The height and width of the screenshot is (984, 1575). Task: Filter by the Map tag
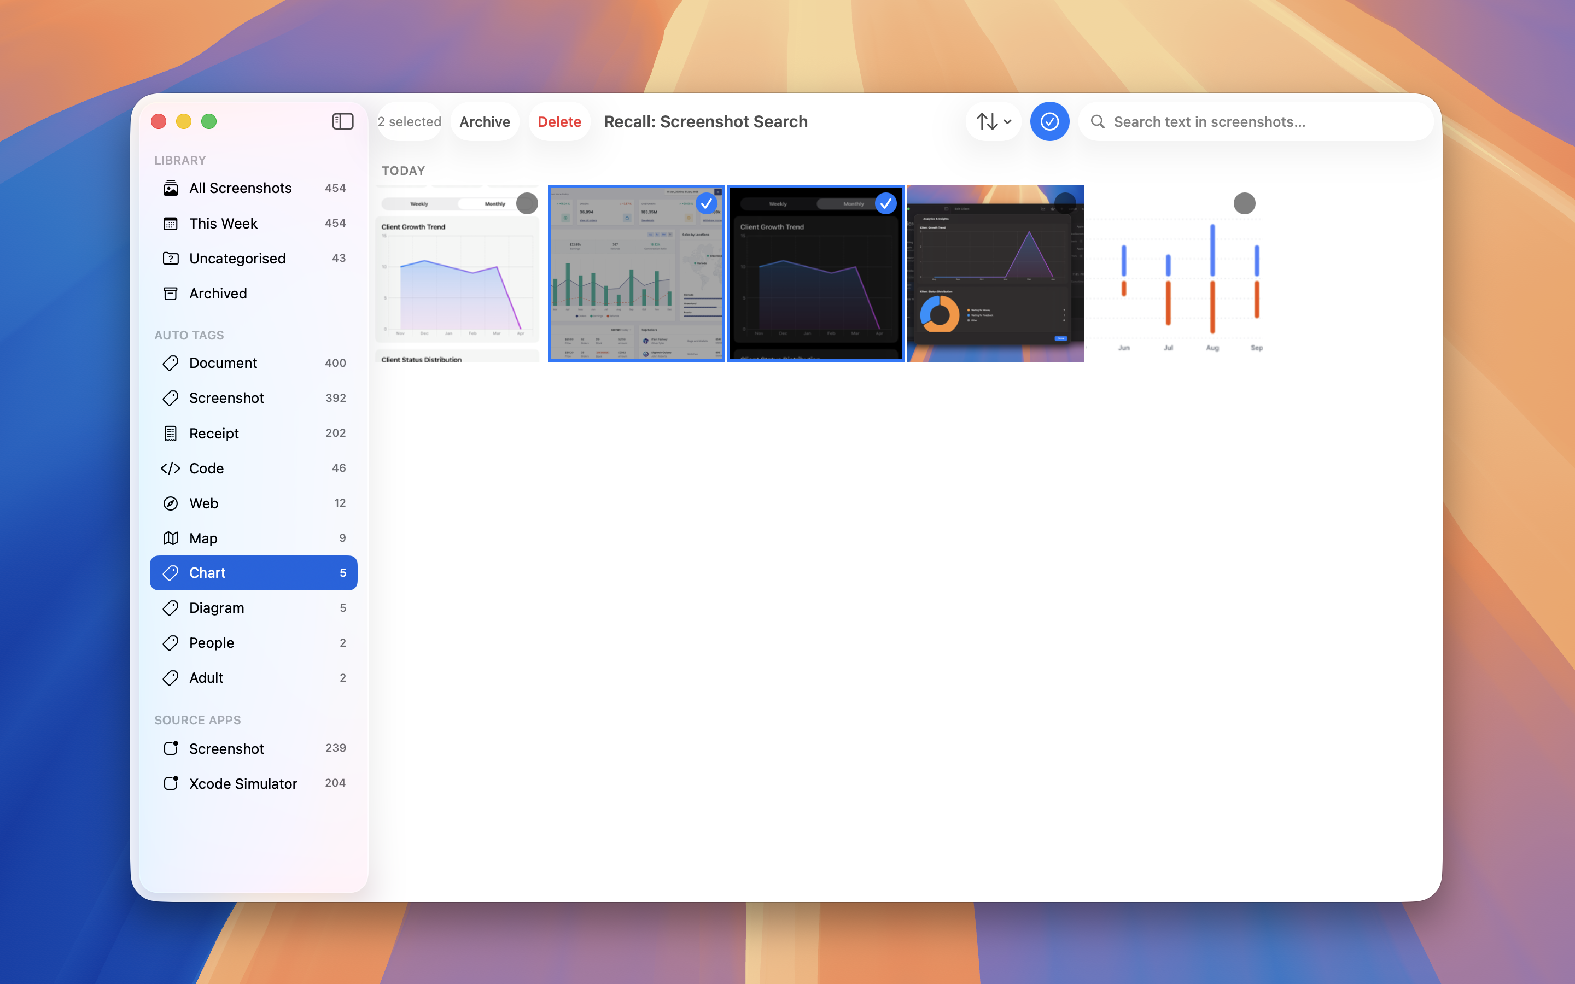254,538
